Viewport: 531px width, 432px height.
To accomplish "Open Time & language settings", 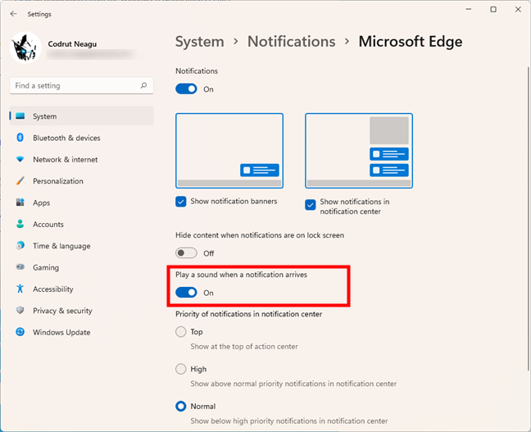I will coord(81,246).
